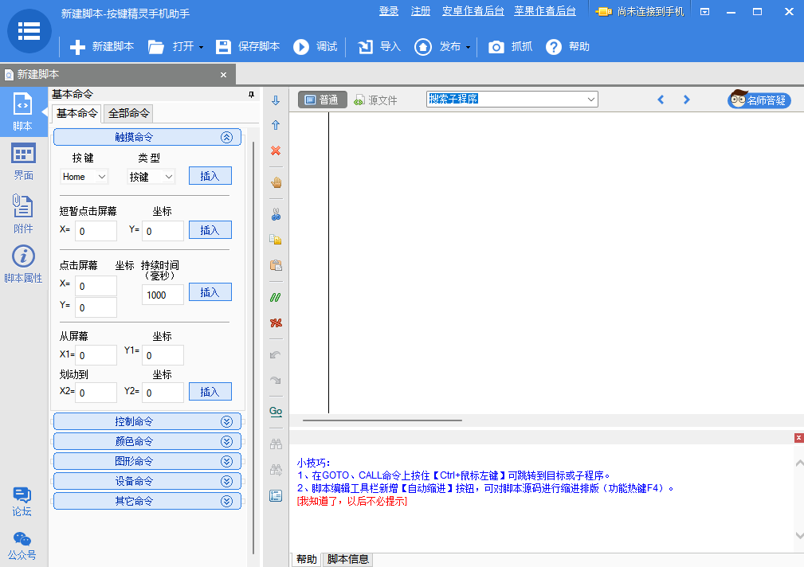Open the 抓抓 screen capture tool

pos(509,46)
